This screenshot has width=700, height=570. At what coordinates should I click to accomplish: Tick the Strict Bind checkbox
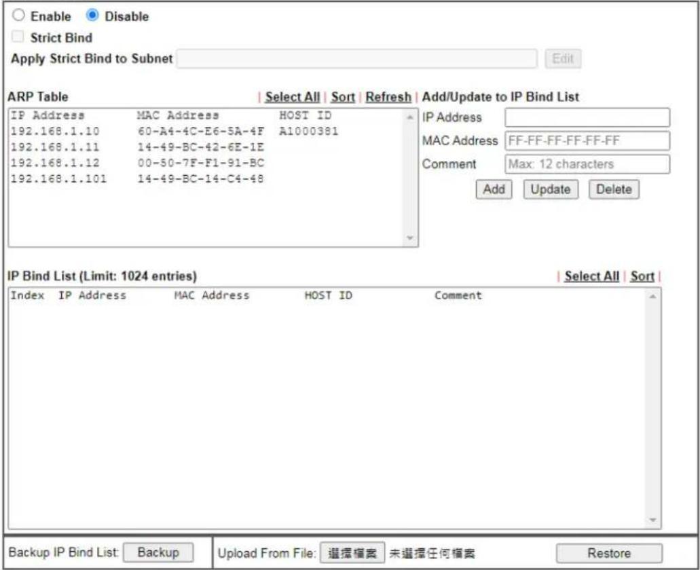pyautogui.click(x=18, y=37)
